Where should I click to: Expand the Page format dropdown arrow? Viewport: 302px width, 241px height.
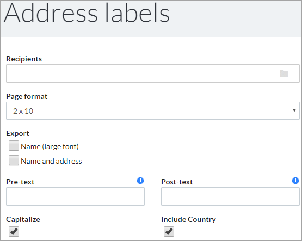[294, 110]
